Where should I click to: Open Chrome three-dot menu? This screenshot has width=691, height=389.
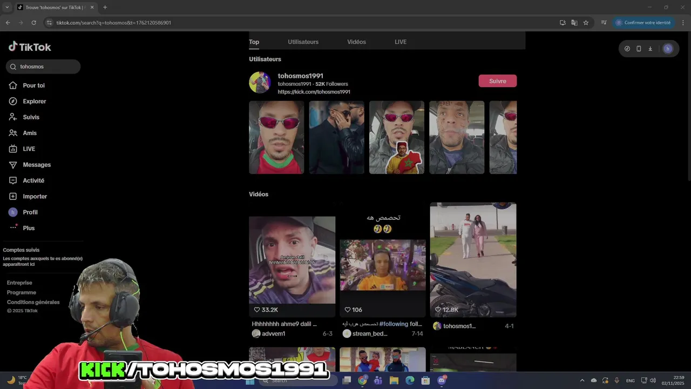click(x=683, y=23)
